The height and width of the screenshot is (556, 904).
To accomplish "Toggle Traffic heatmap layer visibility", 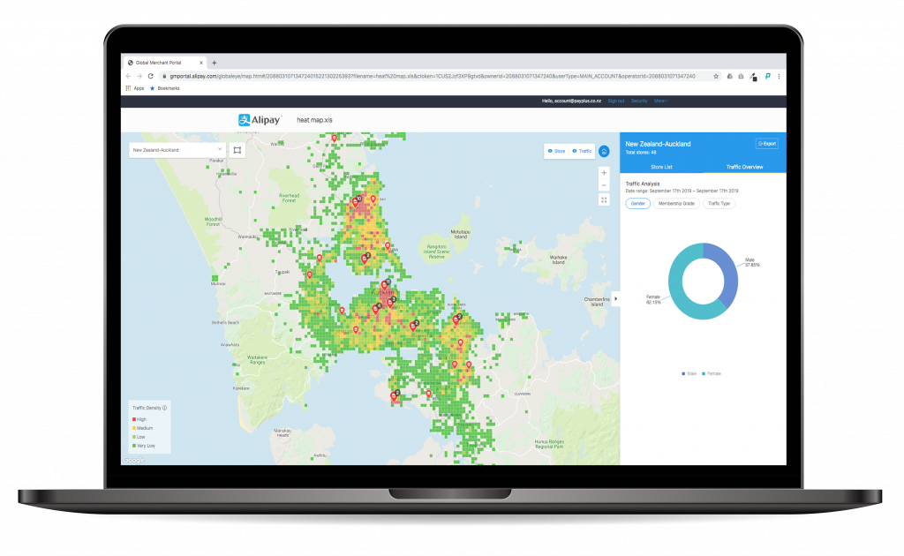I will pos(583,151).
